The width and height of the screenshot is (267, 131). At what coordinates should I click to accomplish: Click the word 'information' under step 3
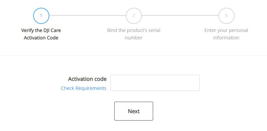pos(226,38)
